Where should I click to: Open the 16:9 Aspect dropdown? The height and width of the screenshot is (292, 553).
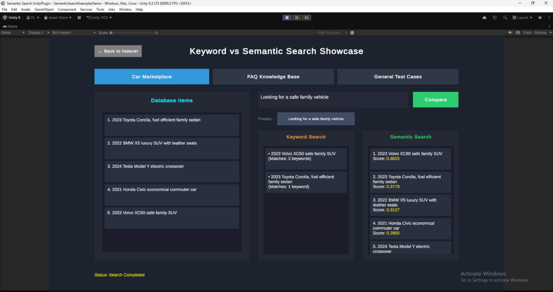(x=73, y=33)
